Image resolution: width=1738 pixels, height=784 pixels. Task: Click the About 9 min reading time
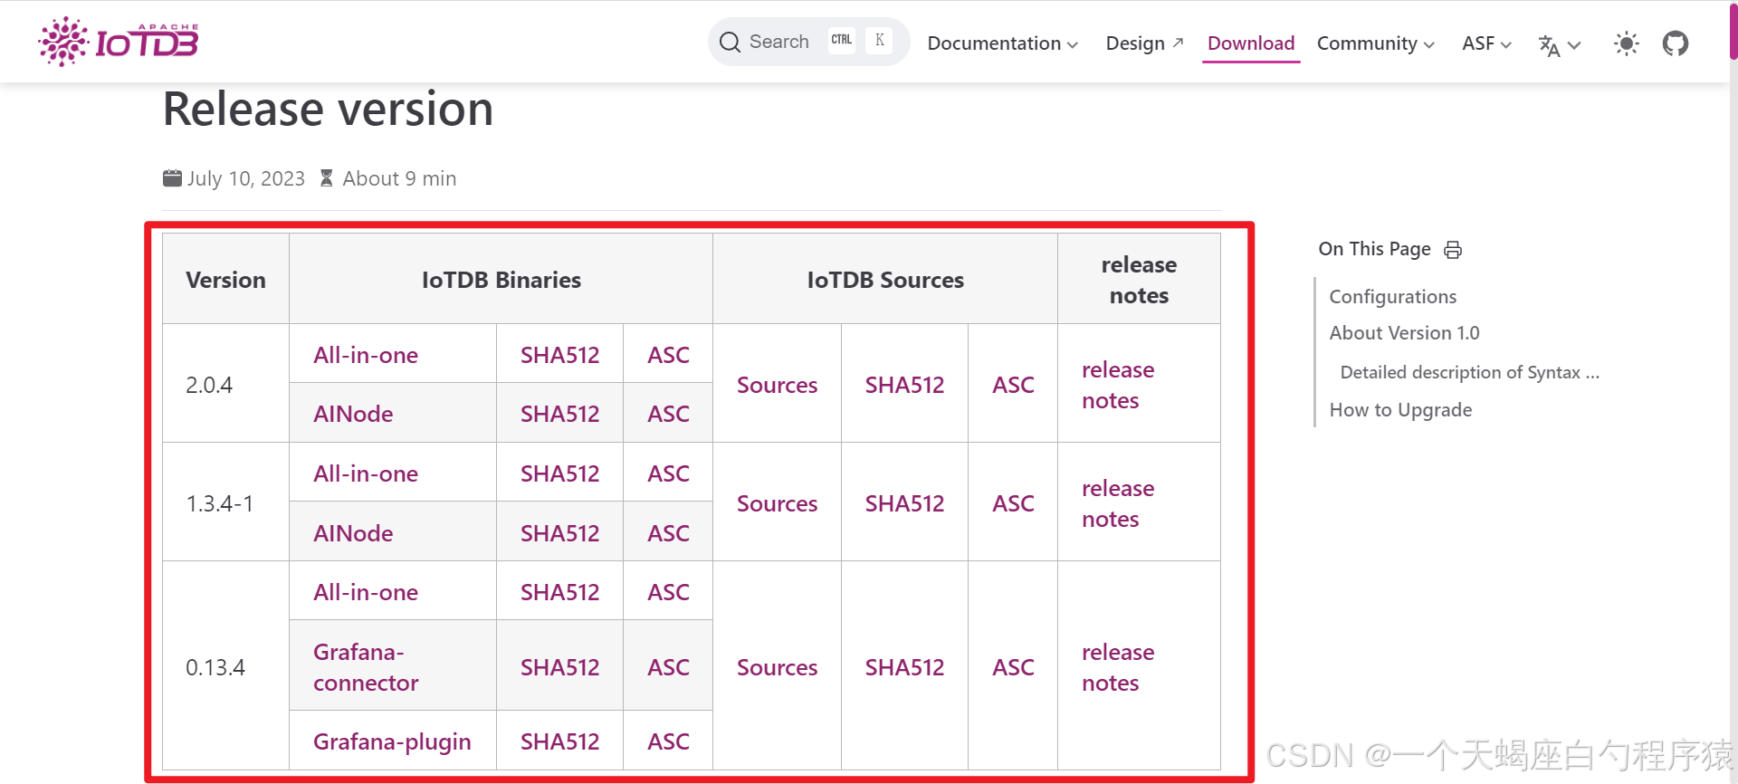click(399, 178)
